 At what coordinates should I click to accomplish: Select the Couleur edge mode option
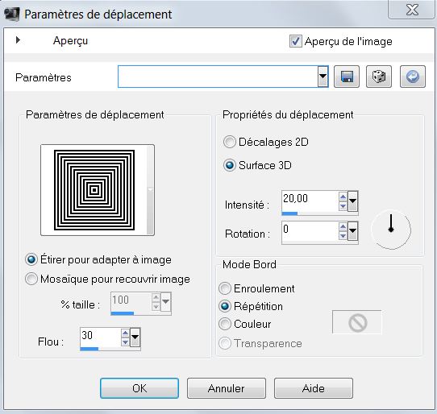point(225,324)
